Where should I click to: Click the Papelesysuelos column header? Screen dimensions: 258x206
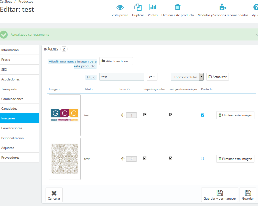coord(154,89)
